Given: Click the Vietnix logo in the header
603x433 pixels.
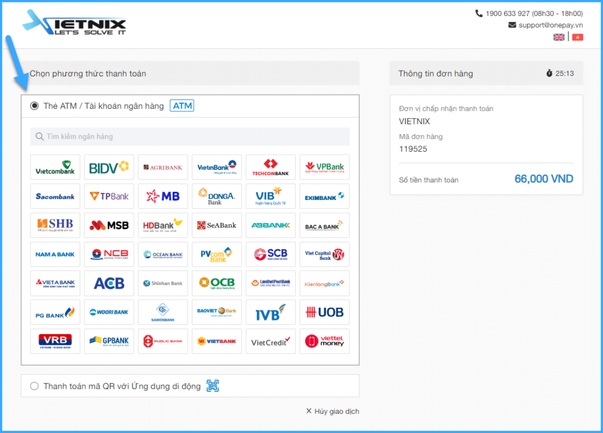Looking at the screenshot, I should click(x=74, y=22).
